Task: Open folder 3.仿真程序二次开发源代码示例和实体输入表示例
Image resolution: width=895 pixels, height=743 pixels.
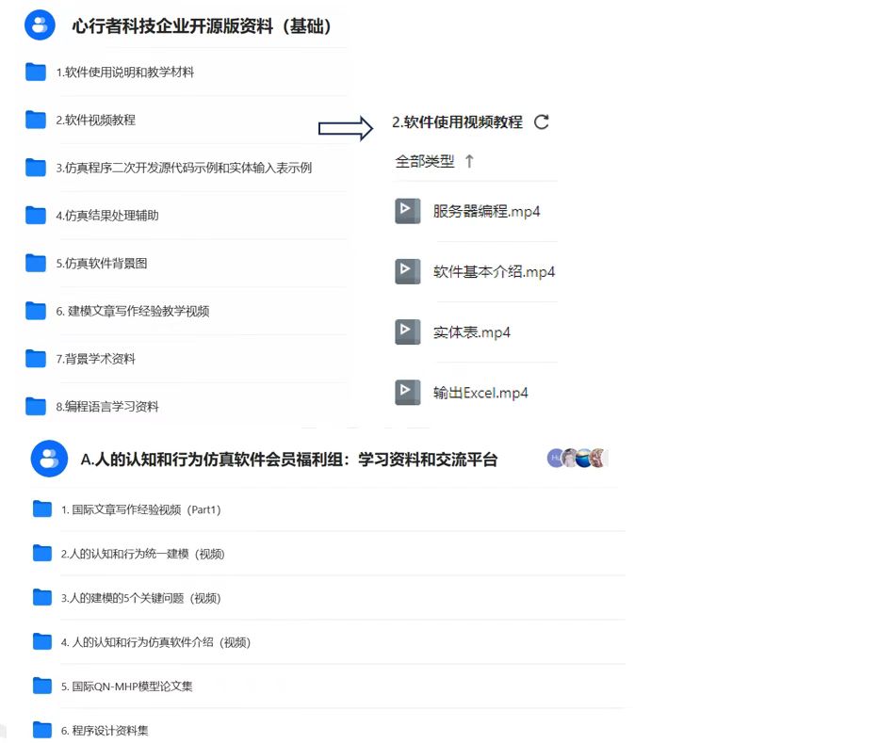Action: 183,168
